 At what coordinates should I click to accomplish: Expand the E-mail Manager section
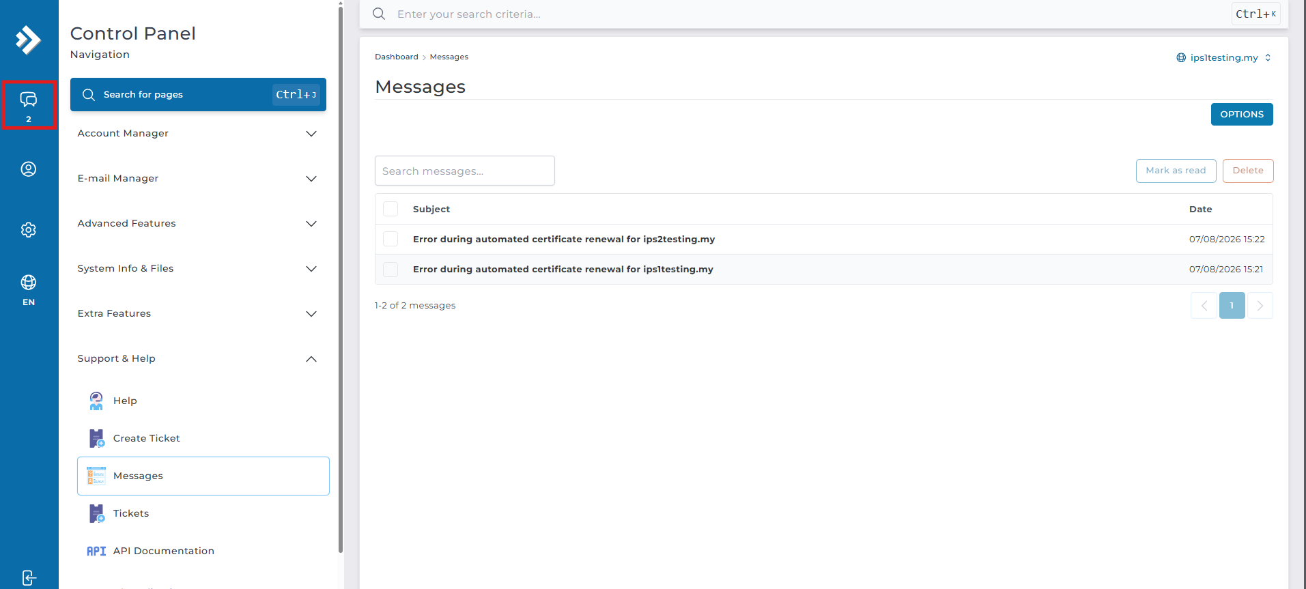[198, 178]
